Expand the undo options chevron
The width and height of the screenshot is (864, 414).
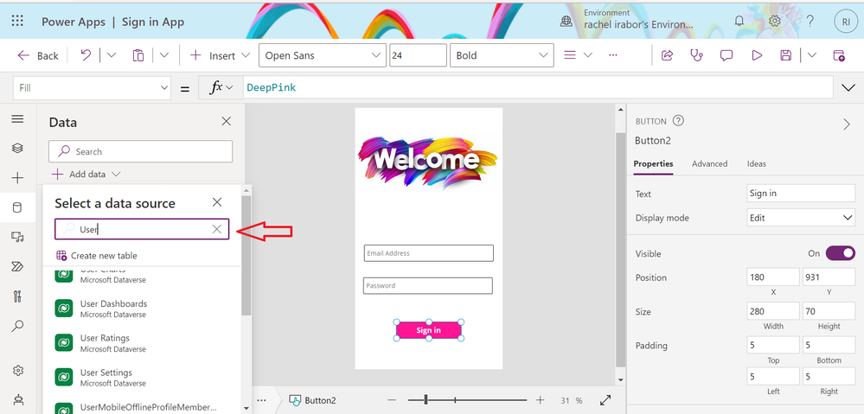(x=111, y=55)
